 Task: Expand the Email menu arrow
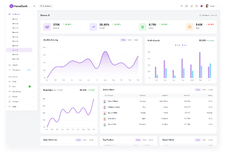34,81
